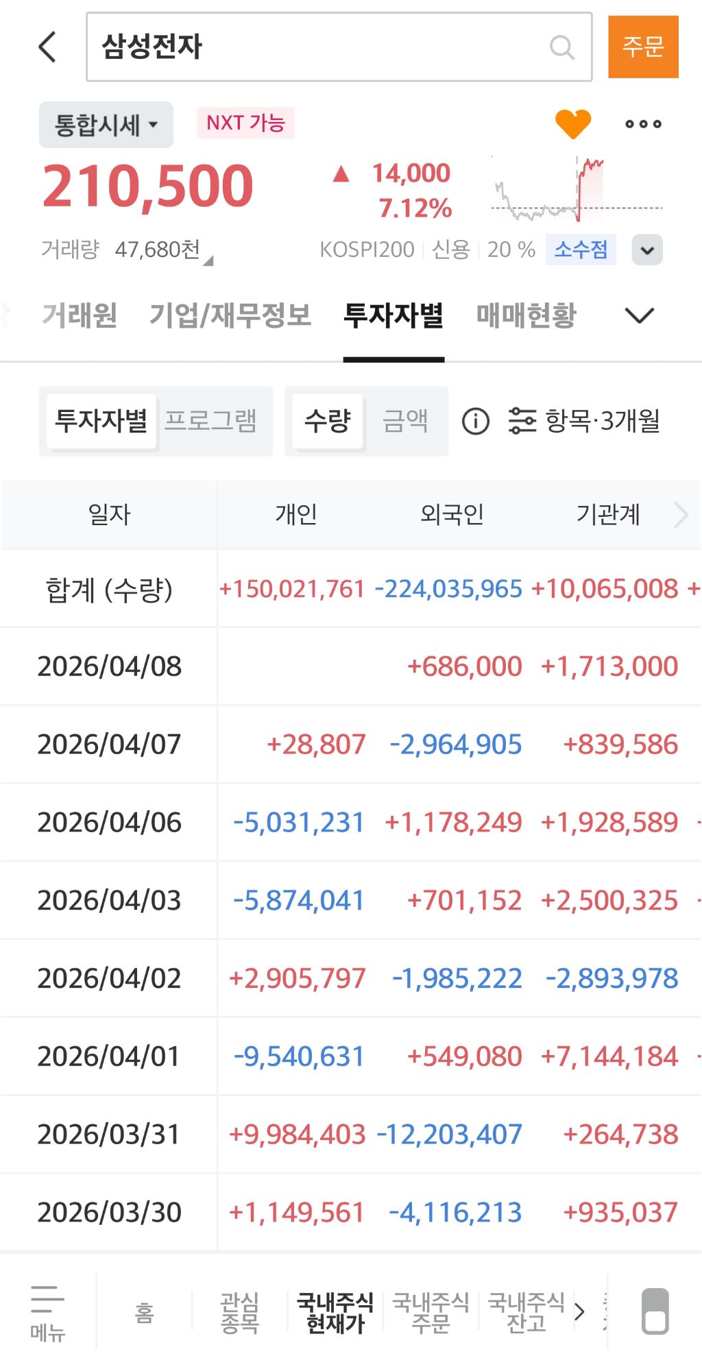Tap the 외국인 column header

[452, 514]
